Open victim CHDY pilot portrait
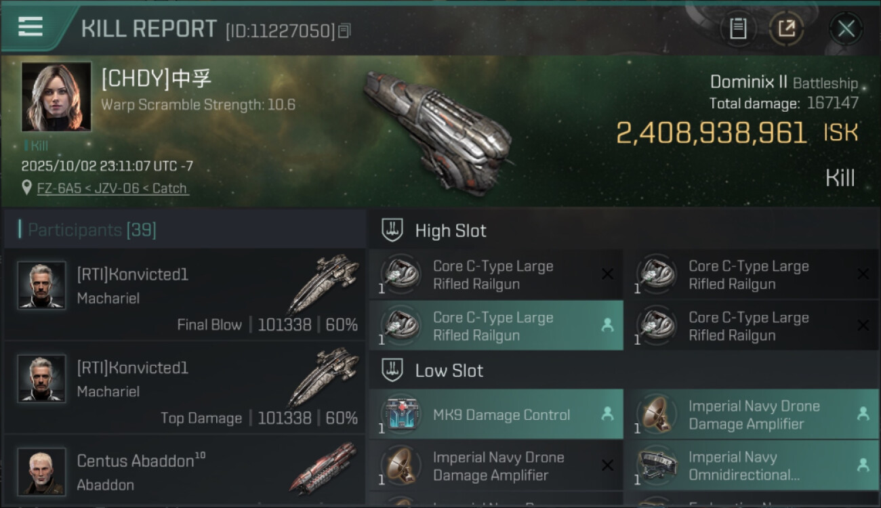 point(56,97)
